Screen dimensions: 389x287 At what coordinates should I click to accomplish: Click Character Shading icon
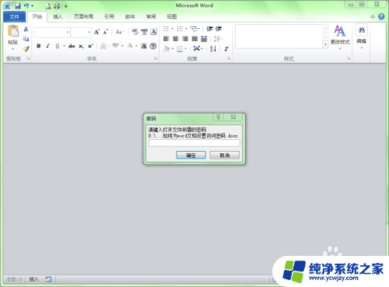point(144,46)
